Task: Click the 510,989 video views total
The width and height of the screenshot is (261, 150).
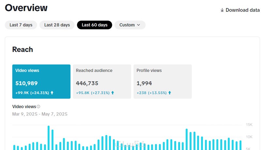Action: [x=26, y=83]
